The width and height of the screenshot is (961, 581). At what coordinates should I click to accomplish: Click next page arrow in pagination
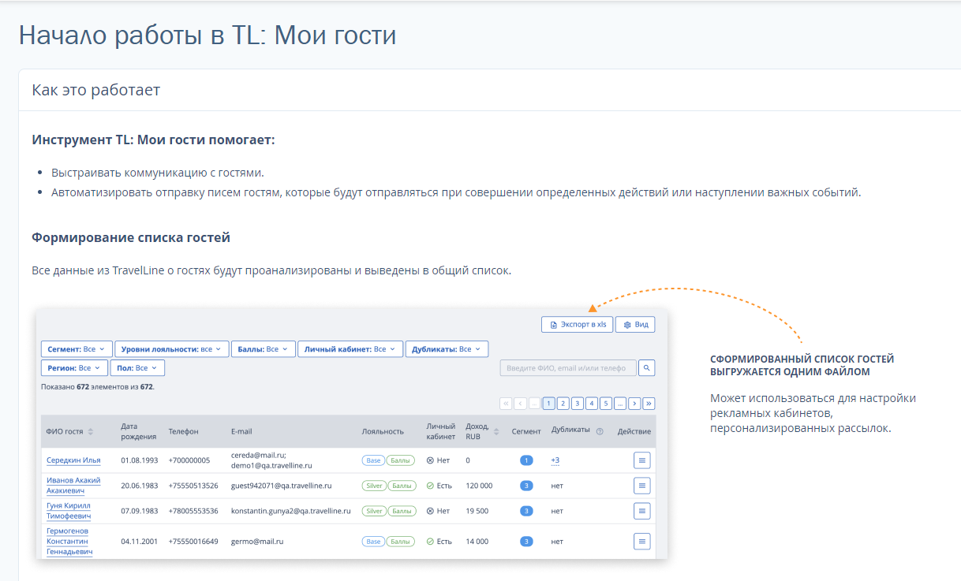click(634, 404)
